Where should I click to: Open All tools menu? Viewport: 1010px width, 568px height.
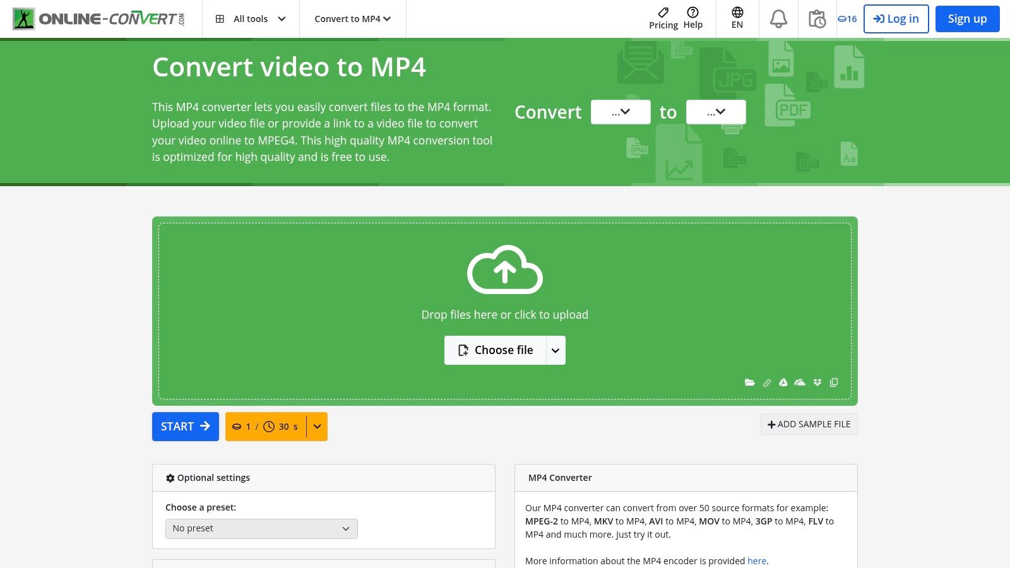click(x=251, y=19)
